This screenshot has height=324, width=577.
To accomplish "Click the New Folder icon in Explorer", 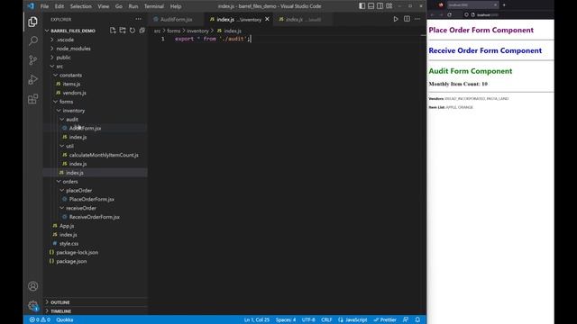I will coord(123,31).
